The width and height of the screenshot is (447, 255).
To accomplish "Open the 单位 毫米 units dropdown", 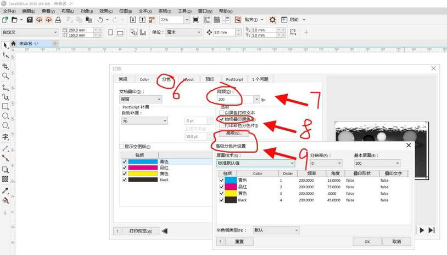I will point(183,32).
